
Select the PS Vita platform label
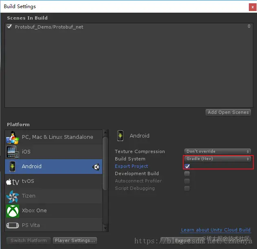(x=31, y=225)
